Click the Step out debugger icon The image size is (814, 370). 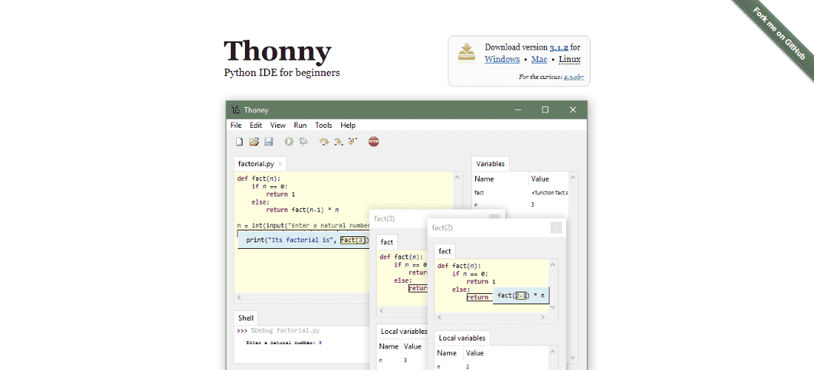click(x=353, y=141)
